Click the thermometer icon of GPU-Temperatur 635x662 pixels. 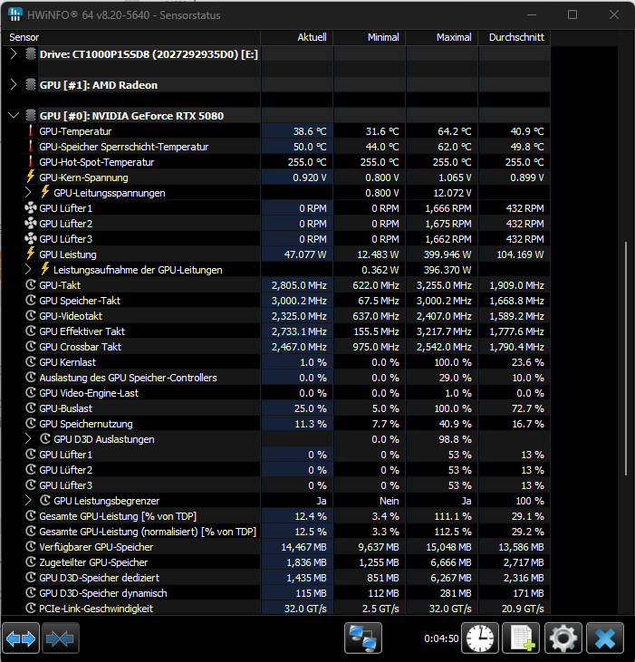(31, 131)
